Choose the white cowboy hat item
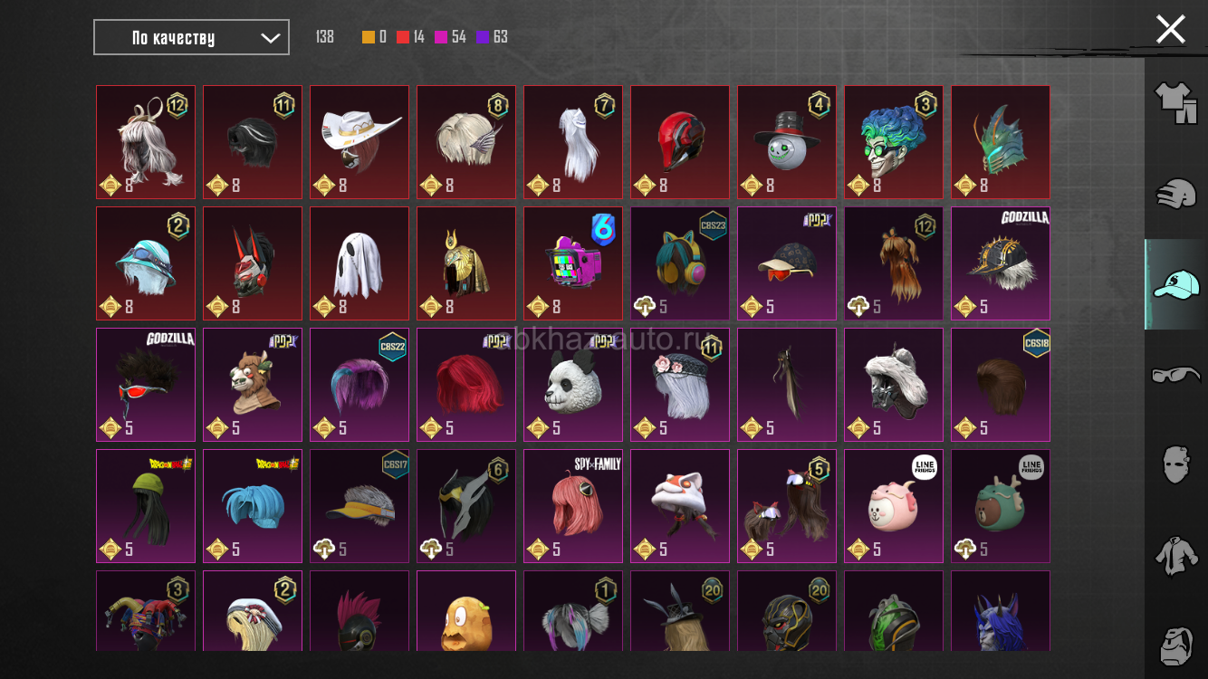The image size is (1208, 679). coord(360,142)
